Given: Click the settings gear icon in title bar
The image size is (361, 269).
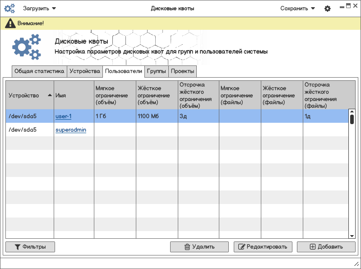Looking at the screenshot, I should [328, 9].
